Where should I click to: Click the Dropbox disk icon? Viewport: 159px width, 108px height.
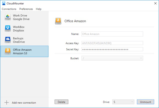point(8,29)
